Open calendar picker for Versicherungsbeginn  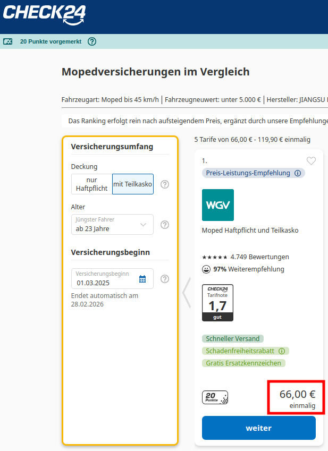142,279
